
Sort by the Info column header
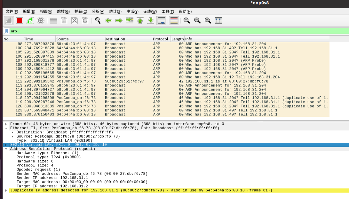click(257, 39)
